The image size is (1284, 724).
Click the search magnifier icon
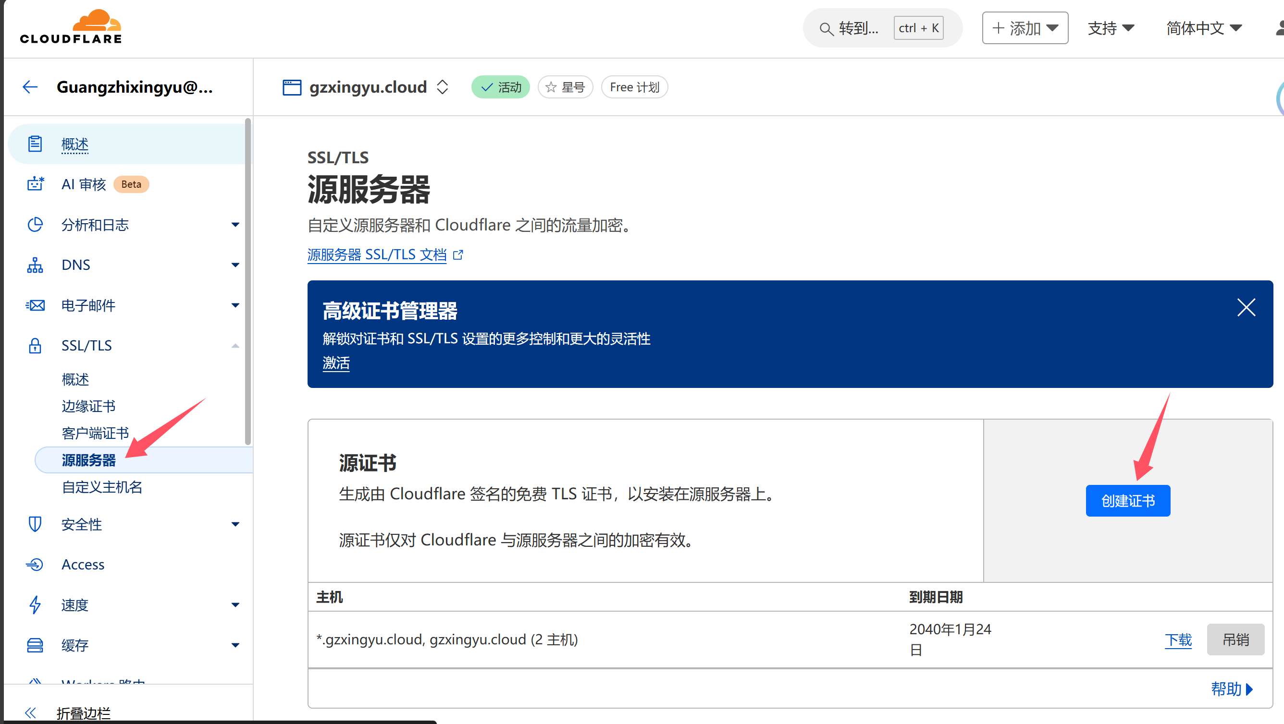coord(826,29)
